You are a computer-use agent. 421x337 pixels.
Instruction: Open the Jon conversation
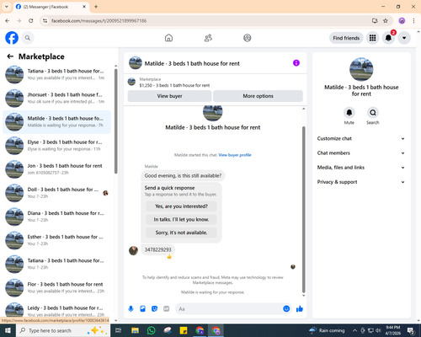click(x=56, y=169)
